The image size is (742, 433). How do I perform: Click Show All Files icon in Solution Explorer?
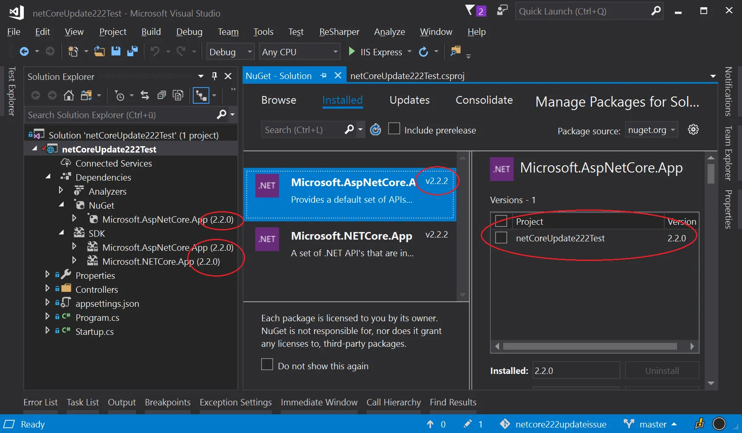pyautogui.click(x=178, y=95)
